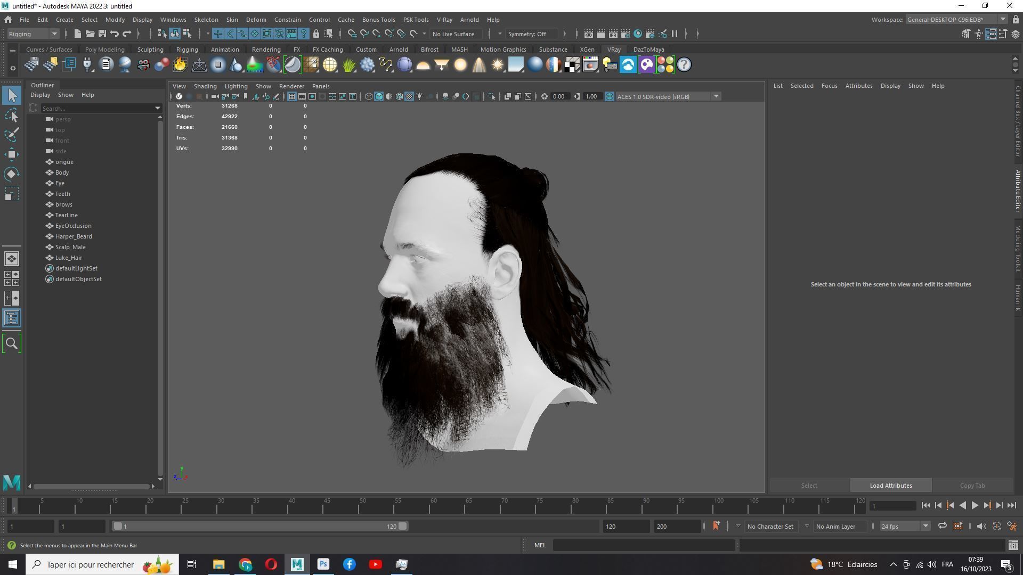The height and width of the screenshot is (575, 1023).
Task: Click the checkerboard shelf icon
Action: click(572, 65)
